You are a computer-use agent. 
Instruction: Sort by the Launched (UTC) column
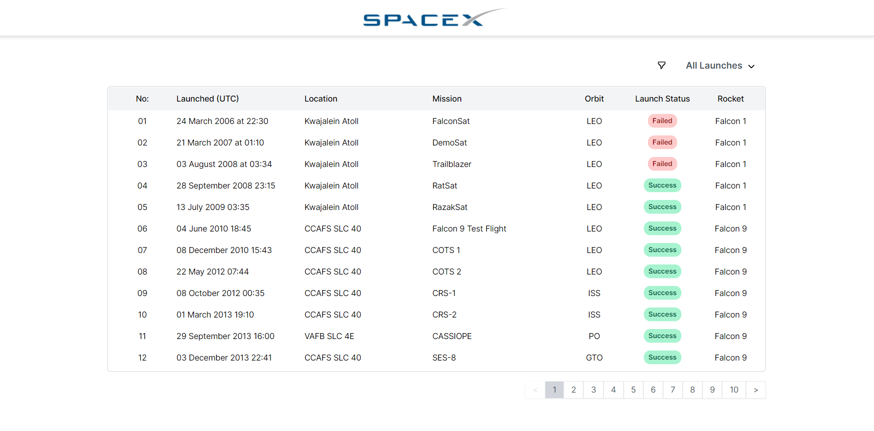208,98
